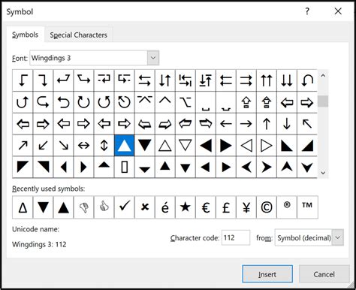Image resolution: width=356 pixels, height=290 pixels.
Task: Click the question mark help button
Action: pos(307,11)
